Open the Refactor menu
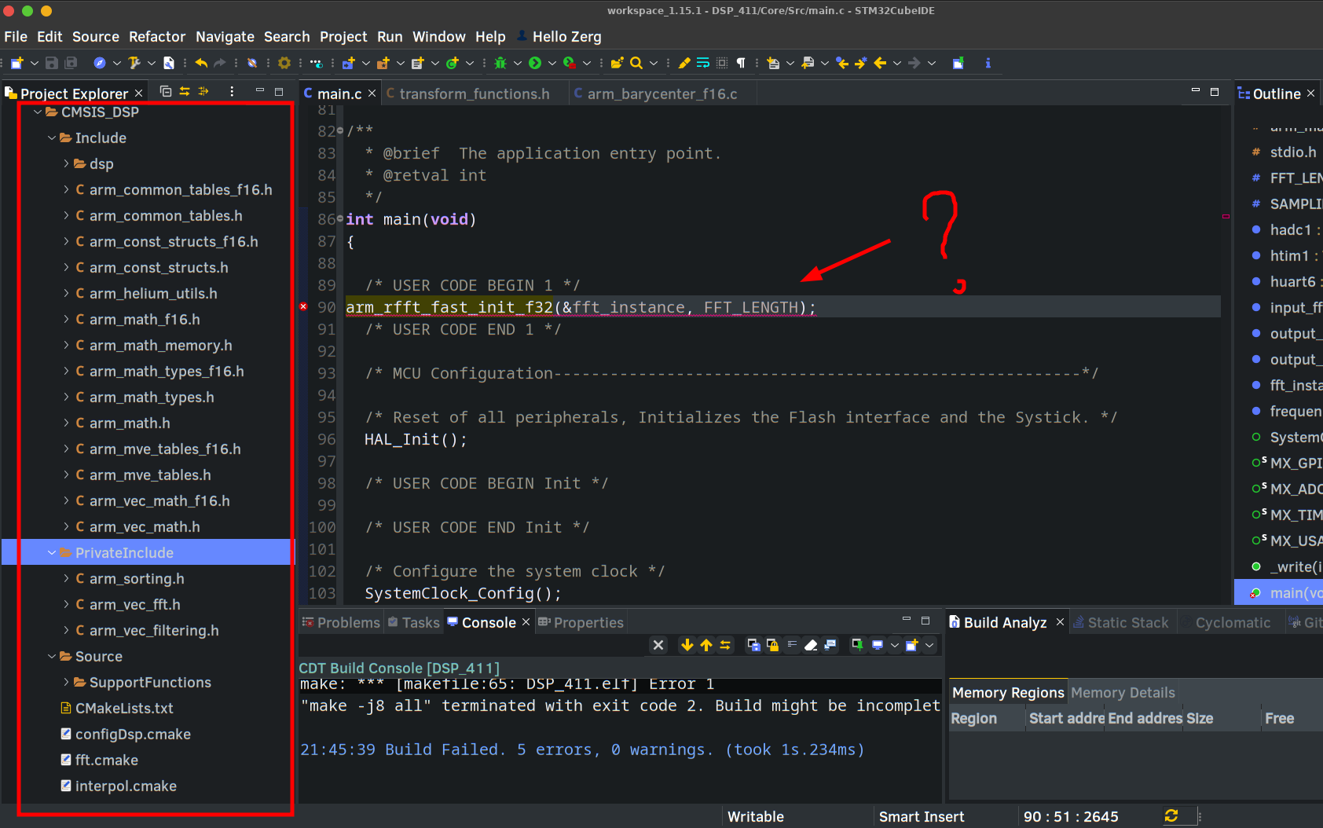1323x828 pixels. [x=157, y=37]
